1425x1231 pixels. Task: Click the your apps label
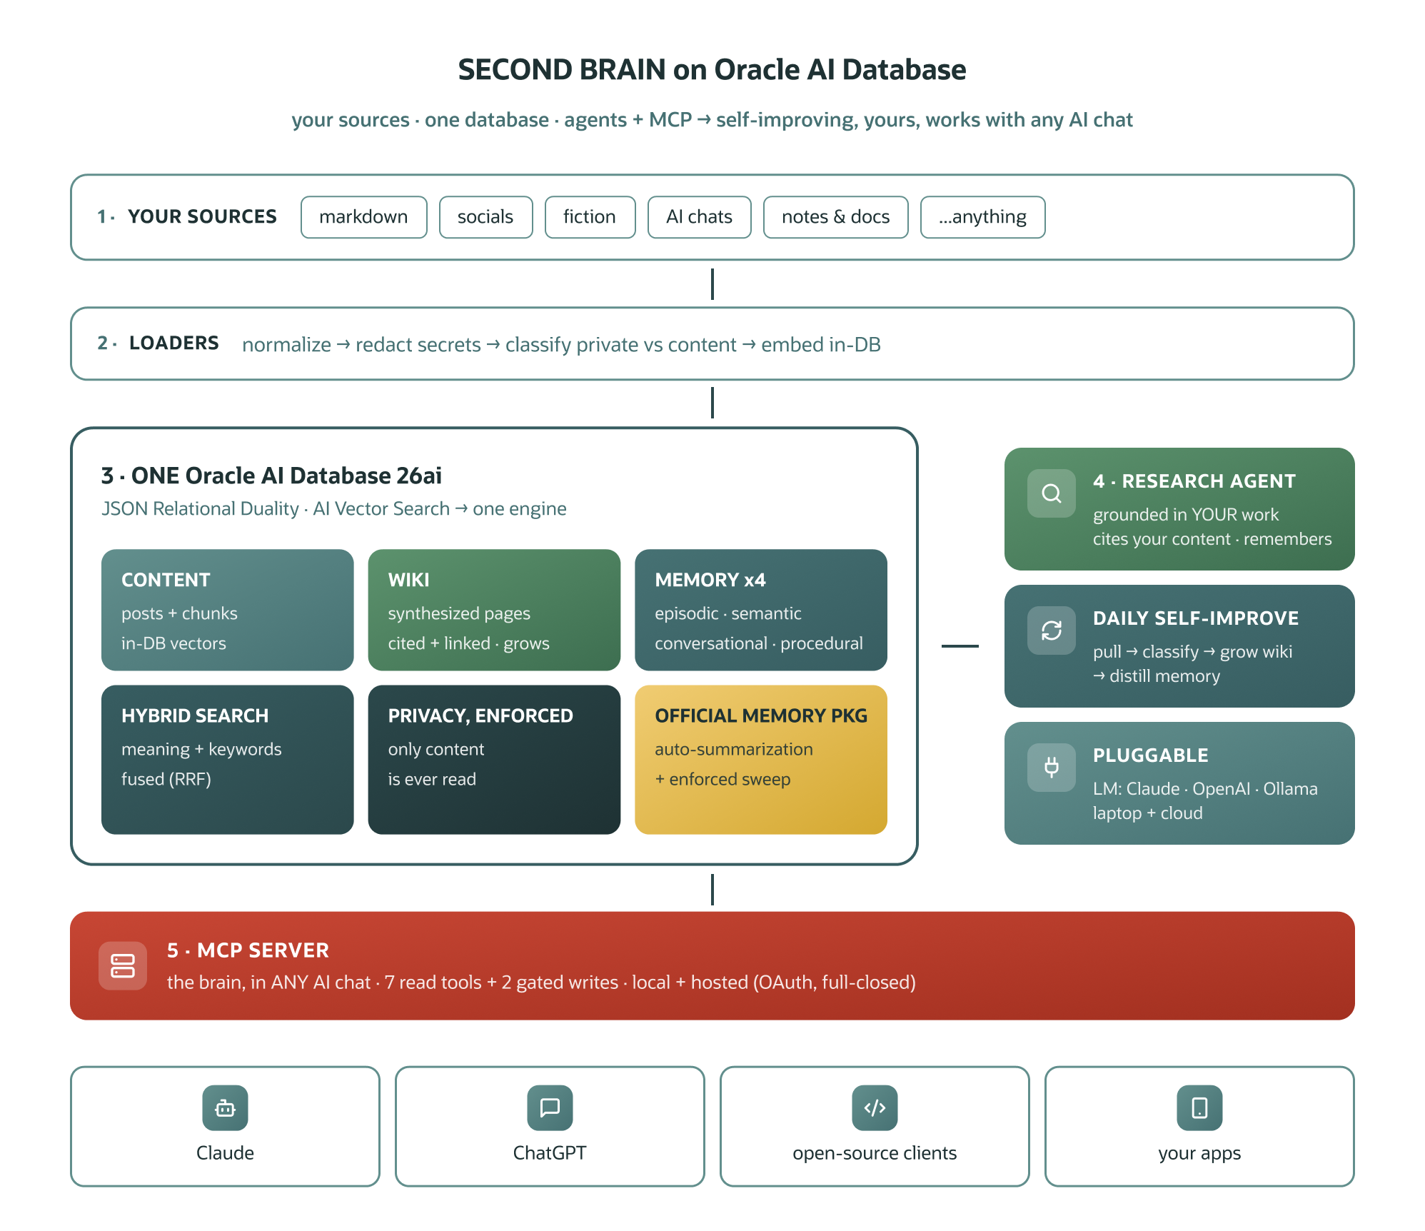click(x=1199, y=1154)
